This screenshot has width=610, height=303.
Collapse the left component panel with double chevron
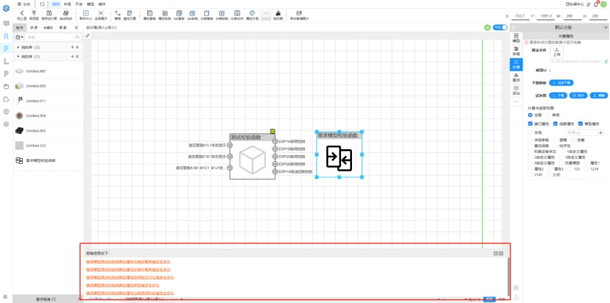76,28
